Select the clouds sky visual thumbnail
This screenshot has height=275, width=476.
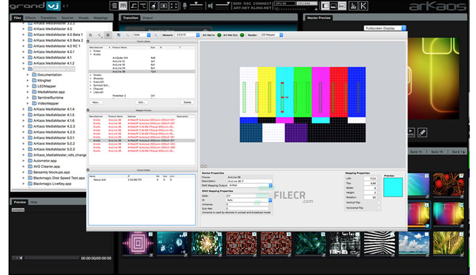[x=414, y=243]
